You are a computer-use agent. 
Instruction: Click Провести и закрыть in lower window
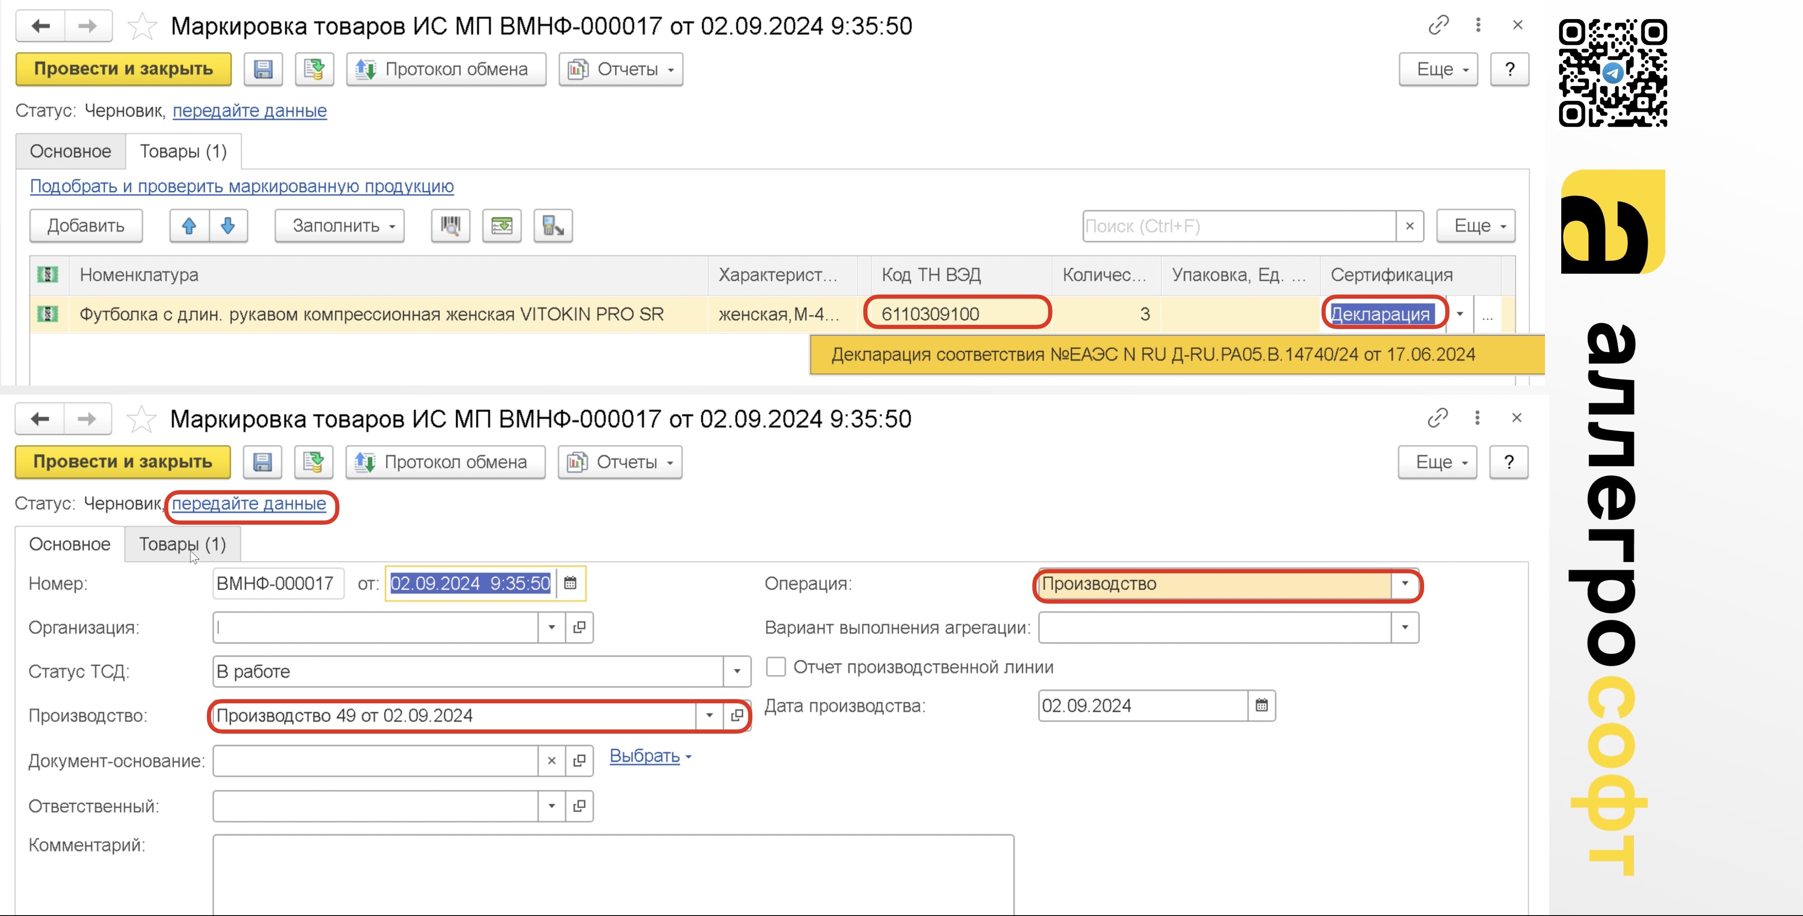[123, 462]
